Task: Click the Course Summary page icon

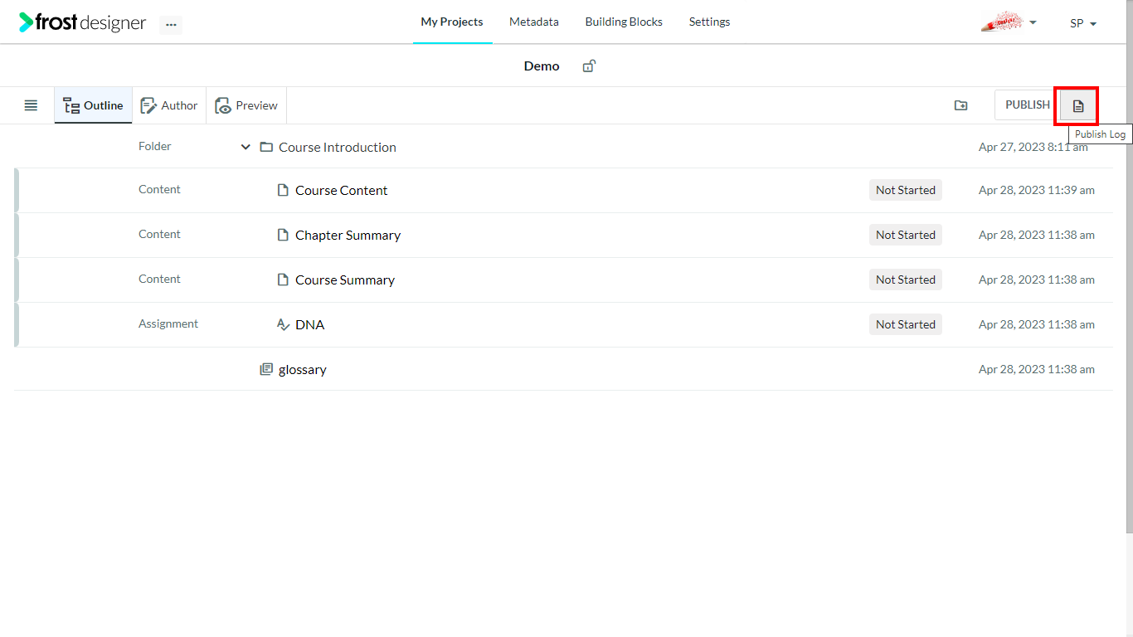Action: 283,280
